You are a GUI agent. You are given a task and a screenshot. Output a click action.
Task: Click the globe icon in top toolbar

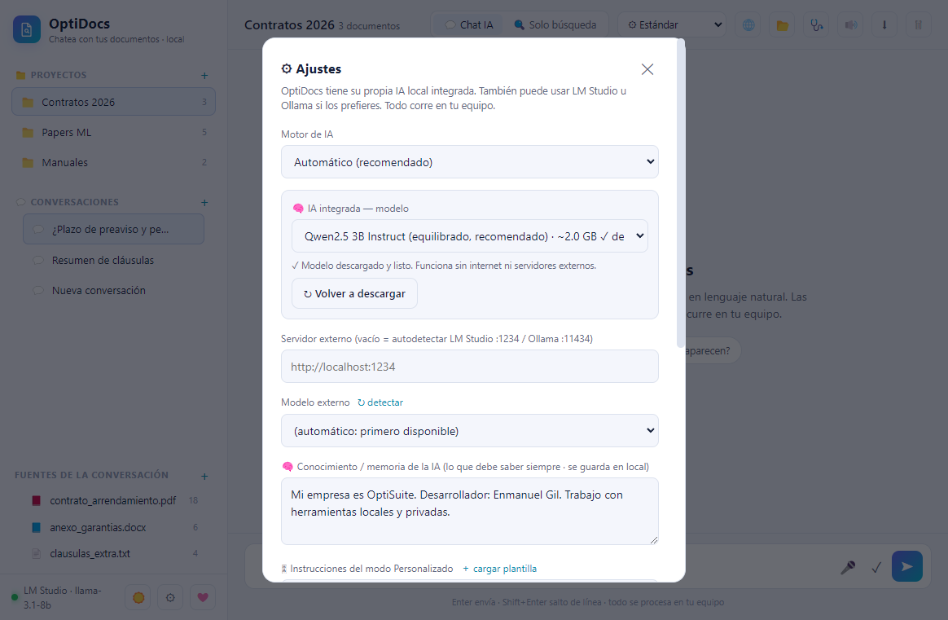pyautogui.click(x=748, y=24)
